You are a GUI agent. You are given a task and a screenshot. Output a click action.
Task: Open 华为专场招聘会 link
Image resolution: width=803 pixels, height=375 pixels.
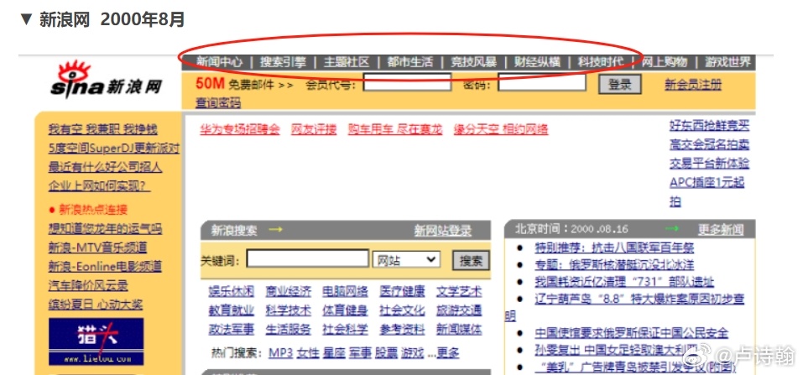pos(240,129)
